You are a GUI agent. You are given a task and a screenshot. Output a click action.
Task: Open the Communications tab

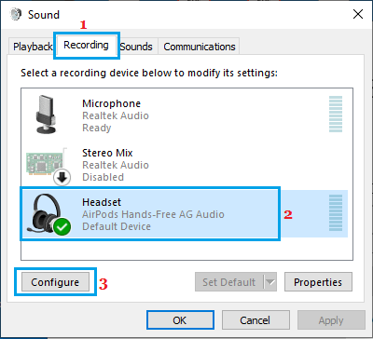[x=200, y=47]
